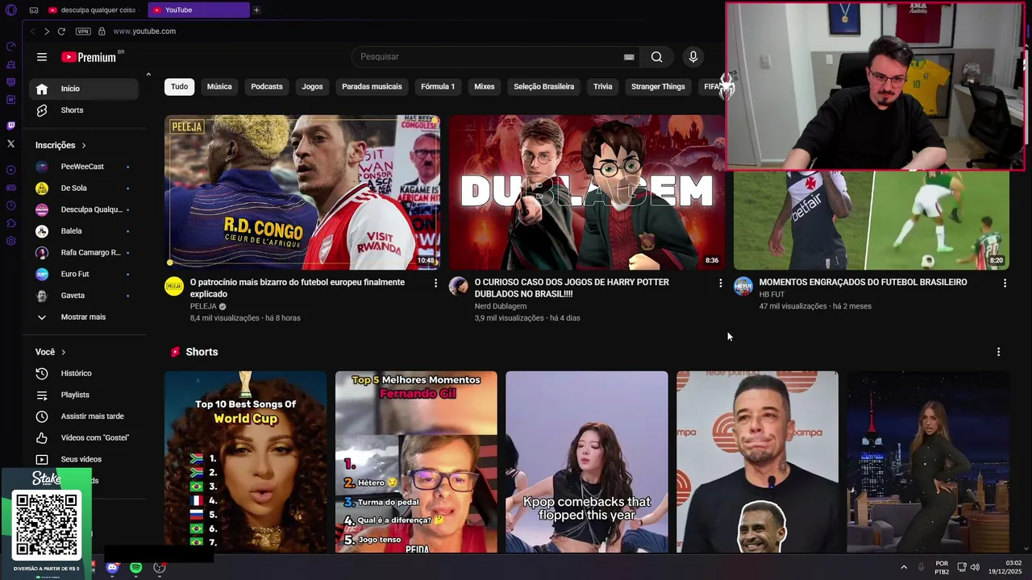Play the R.D. Congo PELEJA thumbnail
The height and width of the screenshot is (580, 1032).
click(302, 193)
